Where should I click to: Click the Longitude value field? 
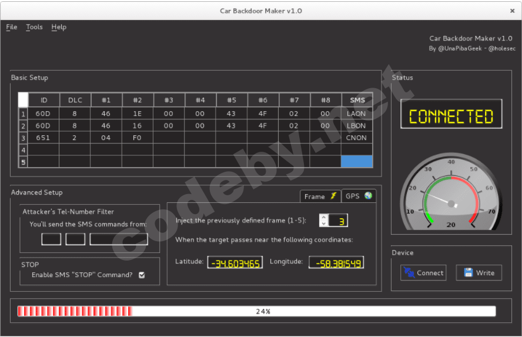(x=336, y=262)
